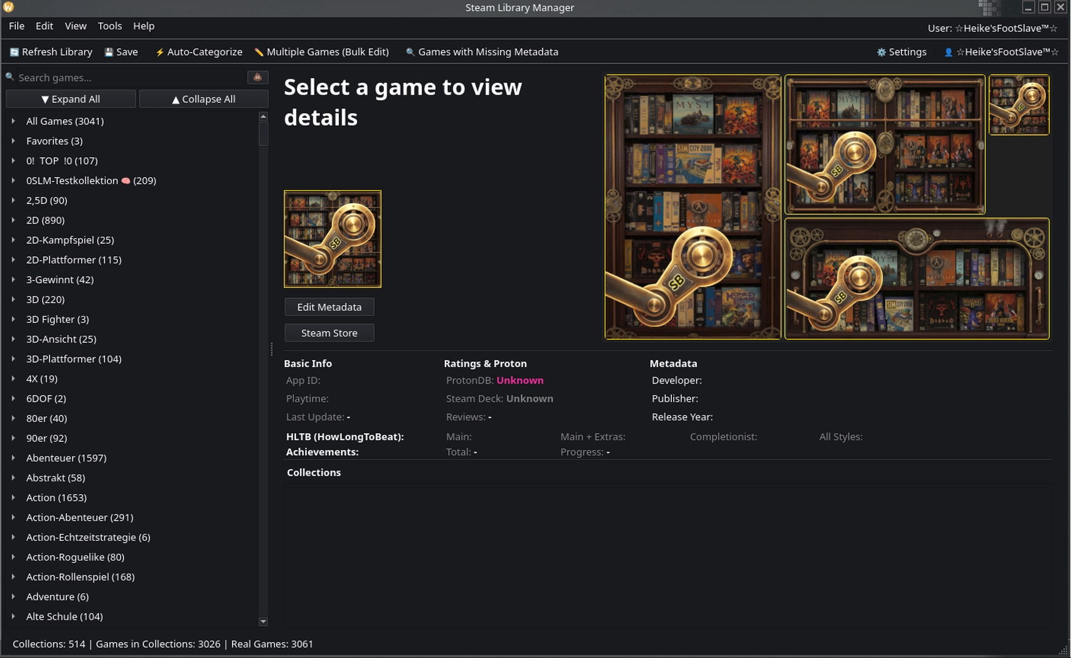This screenshot has height=658, width=1071.
Task: Open the Edit menu
Action: 44,26
